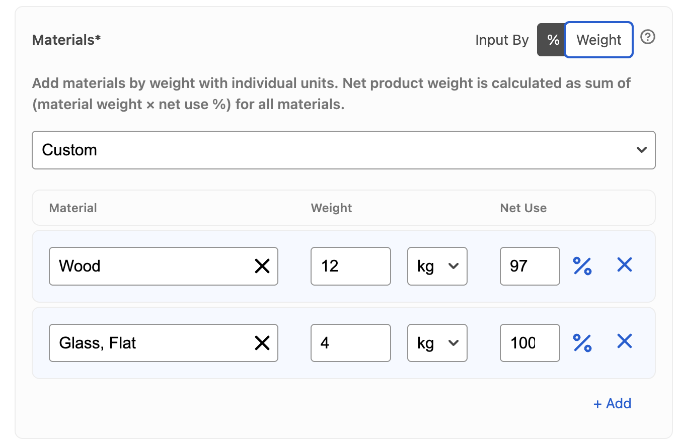The image size is (679, 447).
Task: Click the Glass weight field showing 4
Action: pyautogui.click(x=351, y=343)
